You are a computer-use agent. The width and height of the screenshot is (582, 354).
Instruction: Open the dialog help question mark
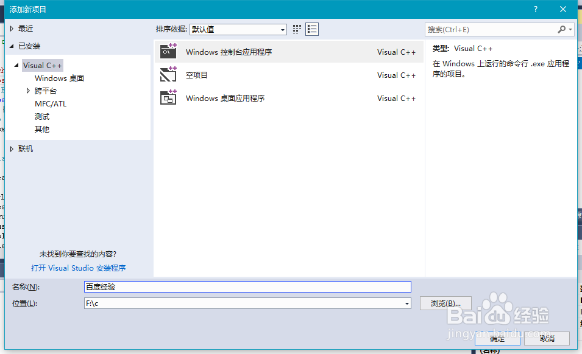tap(535, 9)
